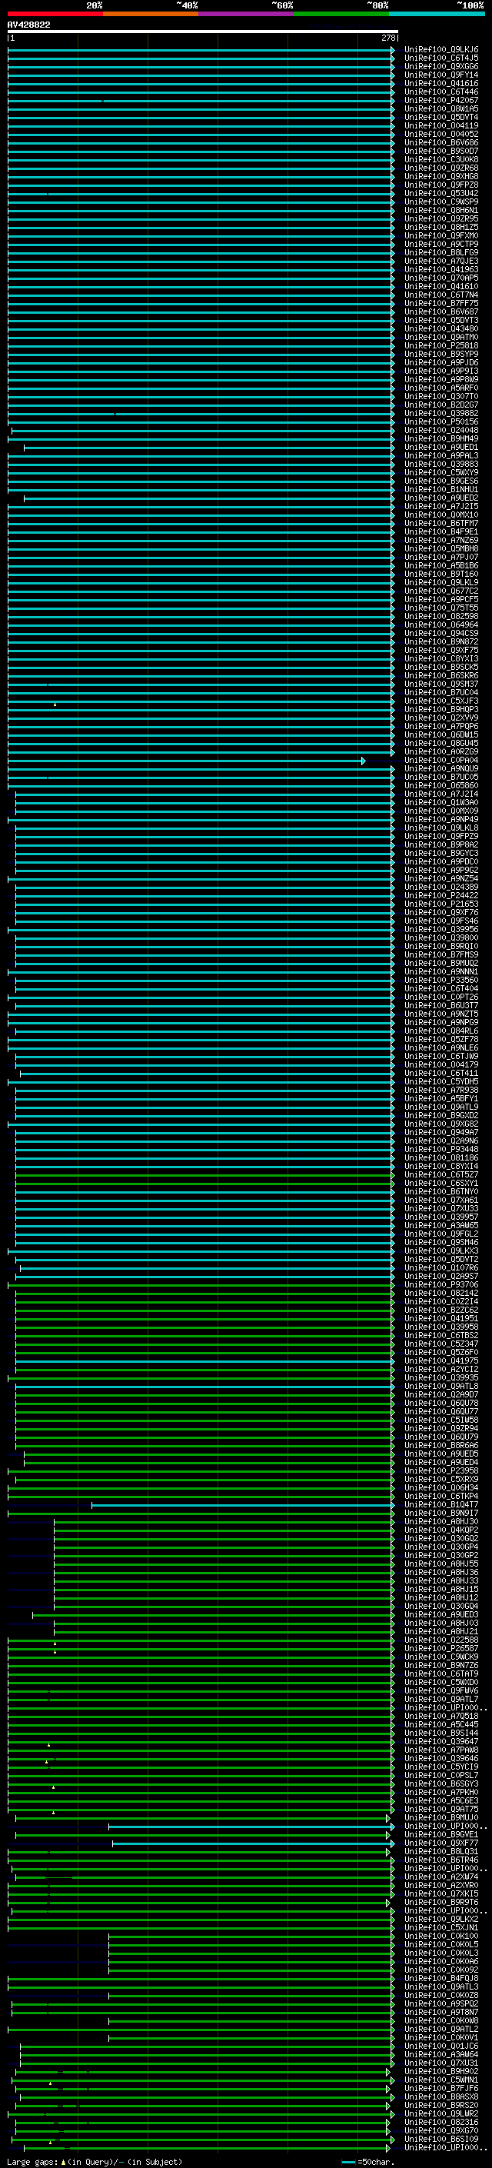Image resolution: width=492 pixels, height=2168 pixels.
Task: Click hit label UniRef100_B9N9I7
Action: click(440, 1513)
